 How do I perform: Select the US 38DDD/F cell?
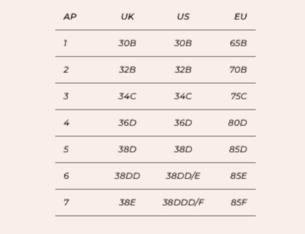click(183, 202)
